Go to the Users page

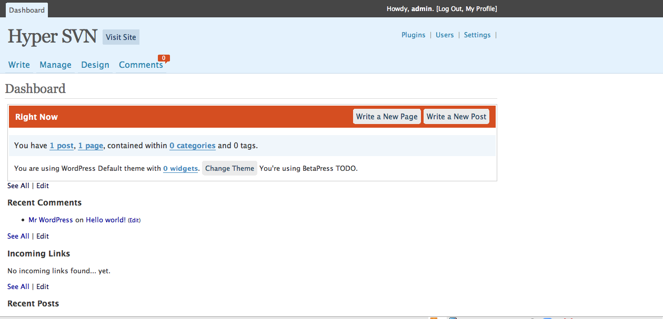tap(445, 35)
